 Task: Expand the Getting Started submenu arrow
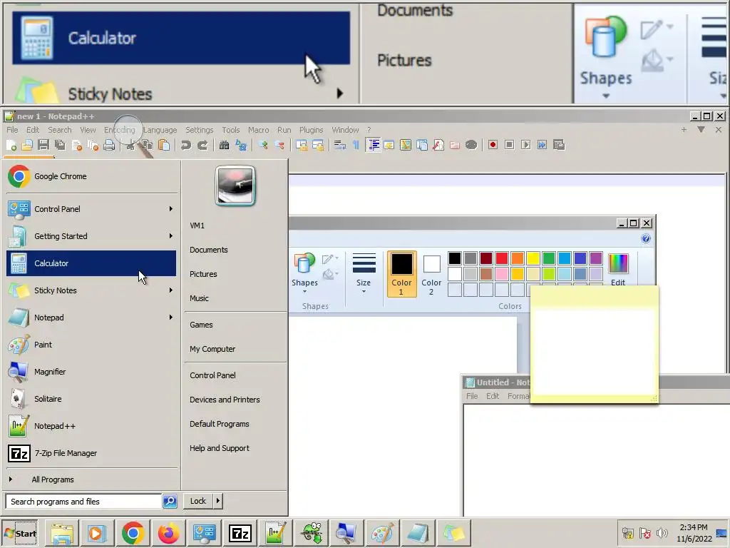[171, 235]
